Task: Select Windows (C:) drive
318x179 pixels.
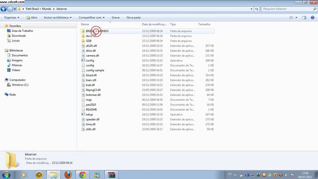Action: coord(20,85)
